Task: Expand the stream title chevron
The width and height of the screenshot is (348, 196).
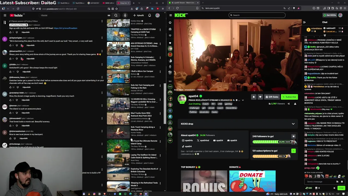Action: (x=243, y=100)
